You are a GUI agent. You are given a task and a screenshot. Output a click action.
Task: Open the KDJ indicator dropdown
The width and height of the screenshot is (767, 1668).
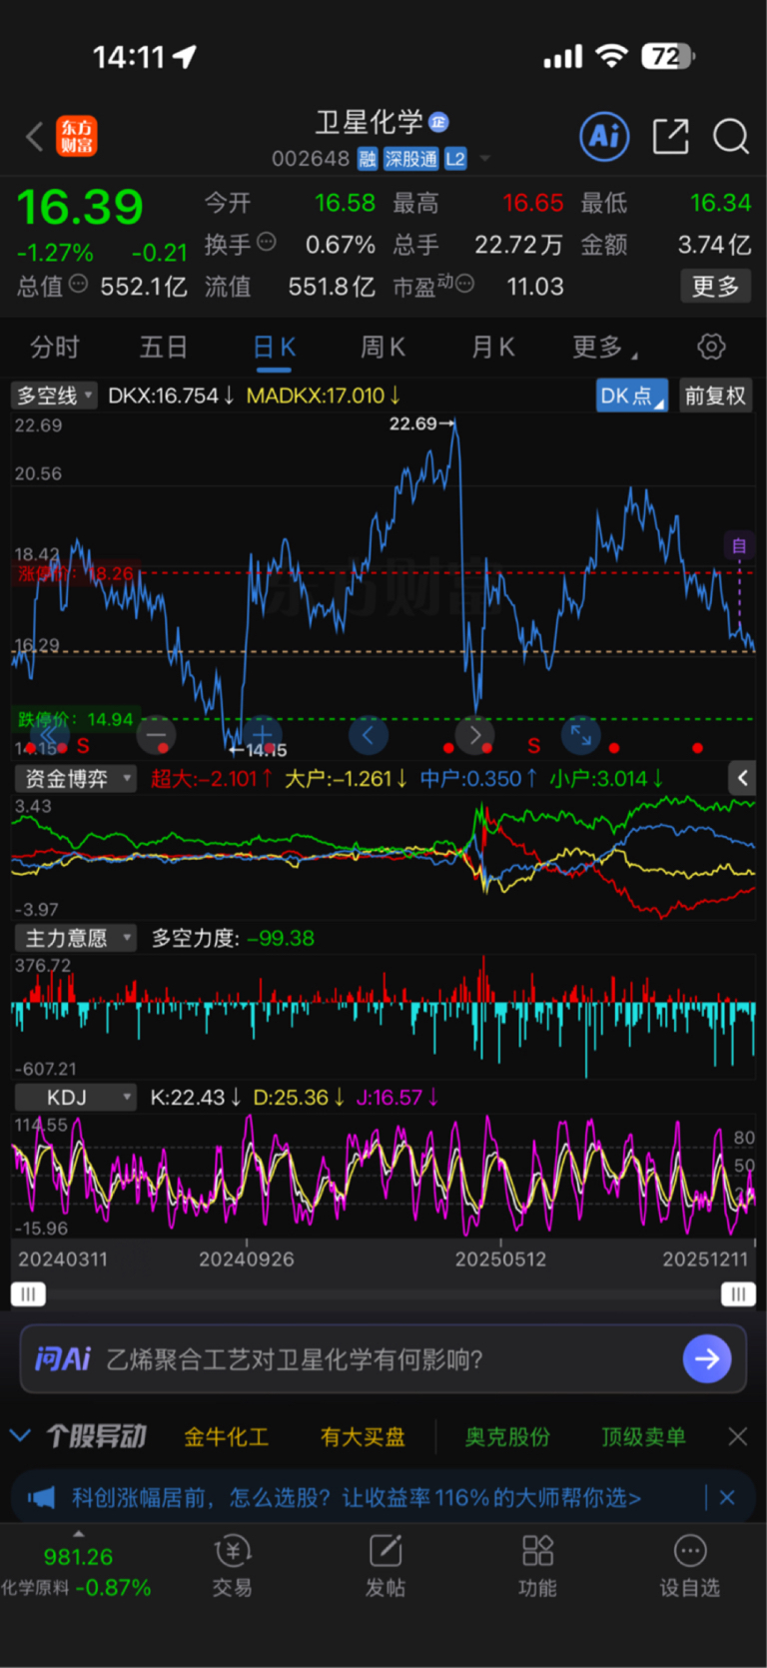coord(75,1098)
